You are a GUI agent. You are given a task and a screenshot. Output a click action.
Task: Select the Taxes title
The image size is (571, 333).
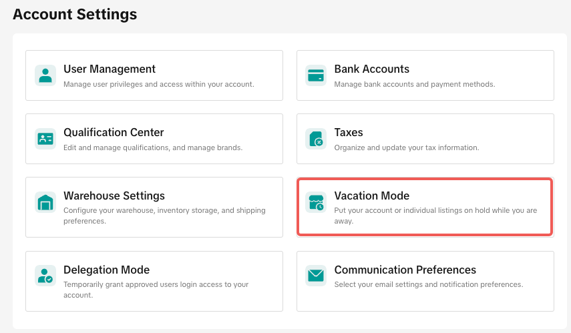tap(349, 132)
